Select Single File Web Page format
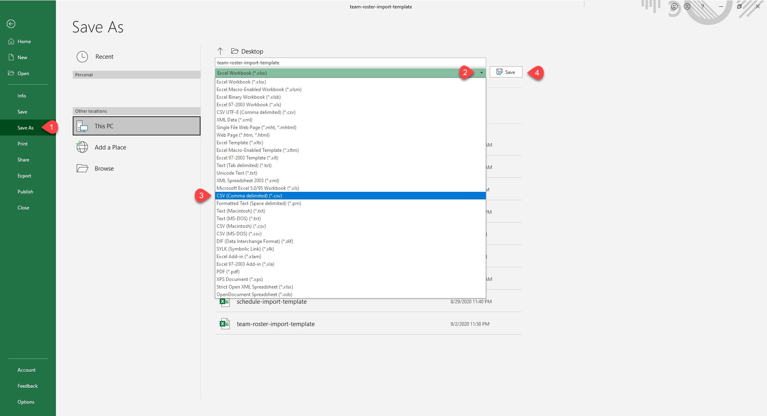 350,127
